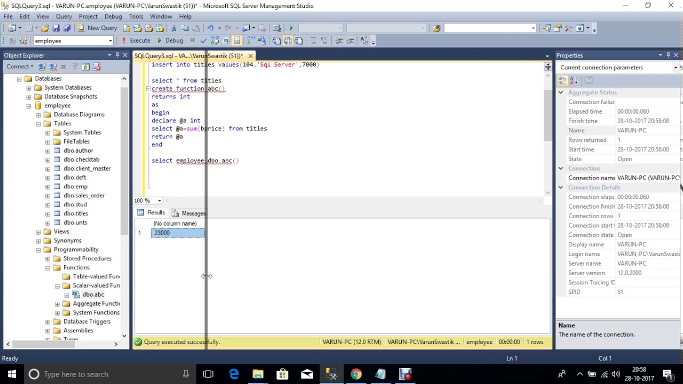This screenshot has height=384, width=683.
Task: Select the dbo.titles table
Action: 76,213
